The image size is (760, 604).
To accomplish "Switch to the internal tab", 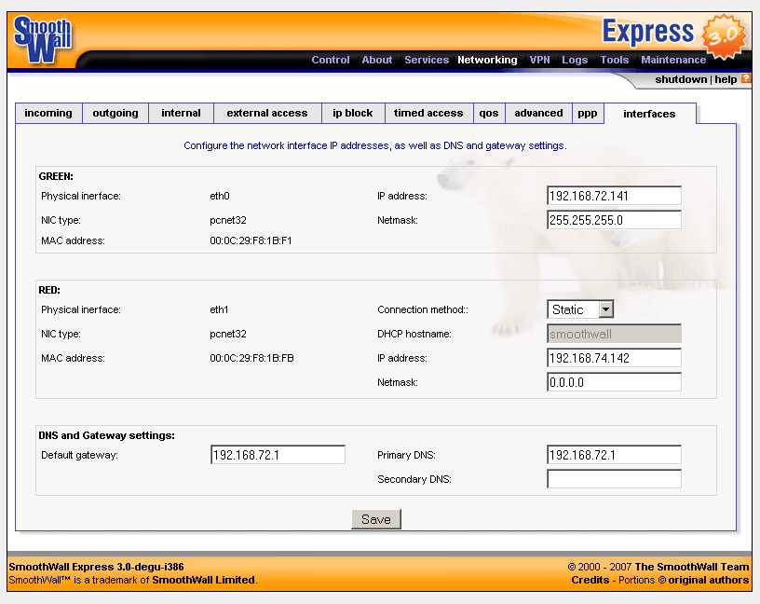I will (181, 113).
